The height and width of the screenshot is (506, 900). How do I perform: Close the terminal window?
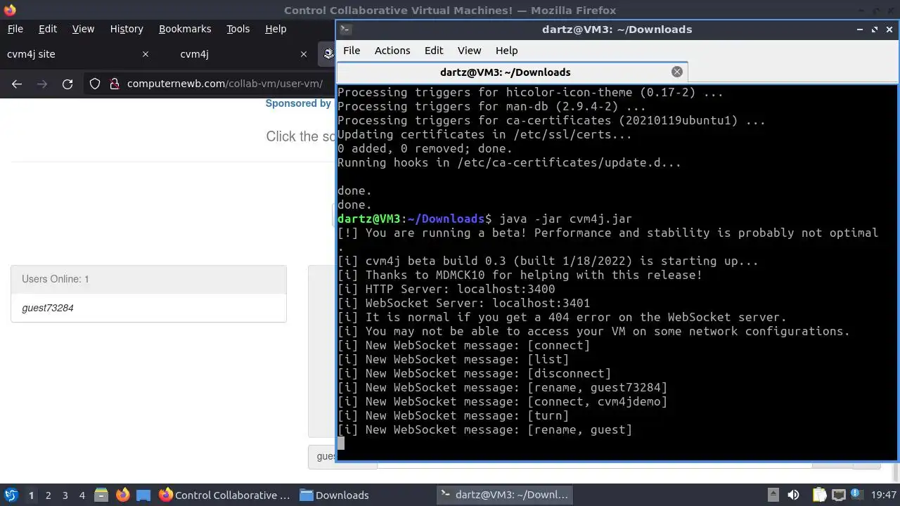point(889,30)
